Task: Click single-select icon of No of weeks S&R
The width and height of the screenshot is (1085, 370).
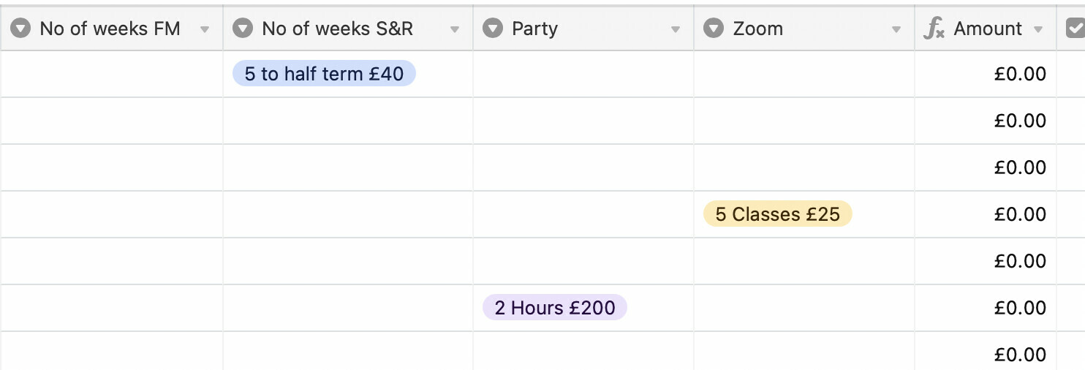Action: coord(242,29)
